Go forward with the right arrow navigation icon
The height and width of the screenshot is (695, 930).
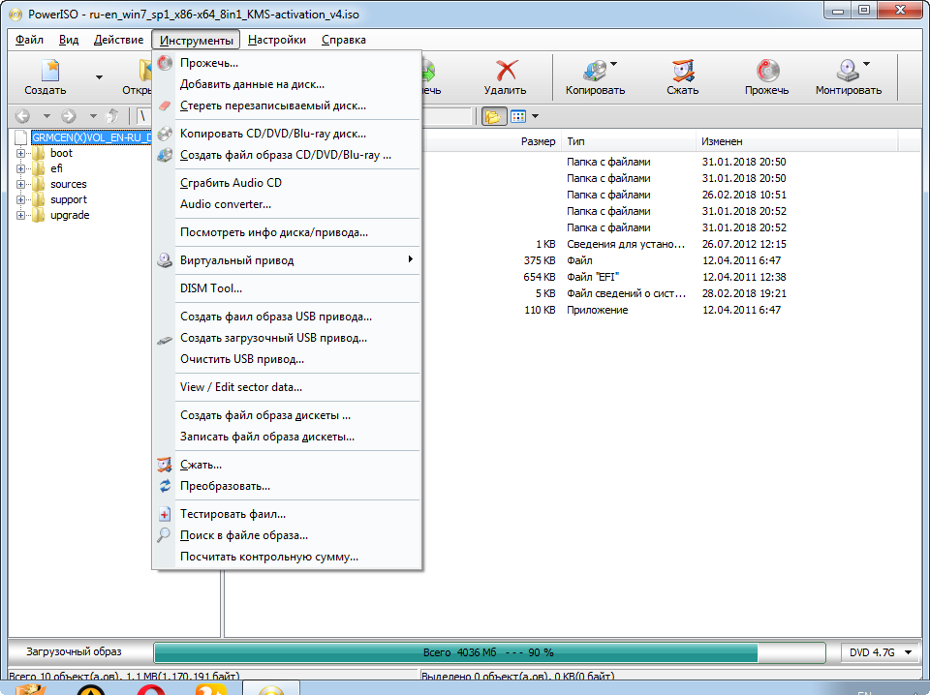[69, 116]
